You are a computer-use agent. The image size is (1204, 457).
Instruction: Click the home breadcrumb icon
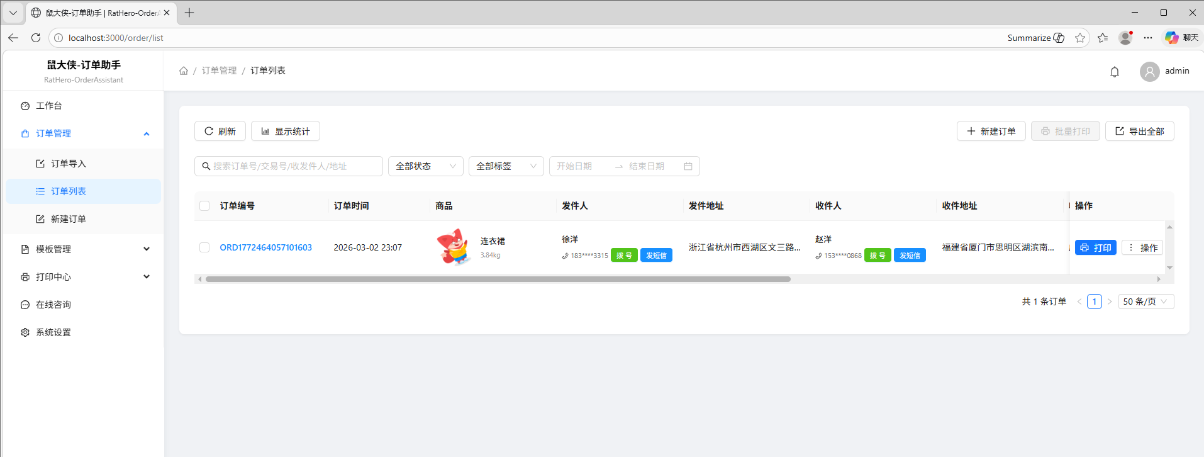point(184,71)
